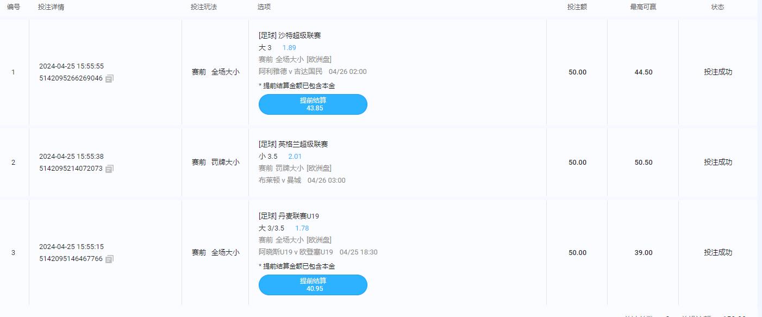The image size is (762, 317).
Task: Copy order number 5142095146467766 via its icon
Action: 109,259
